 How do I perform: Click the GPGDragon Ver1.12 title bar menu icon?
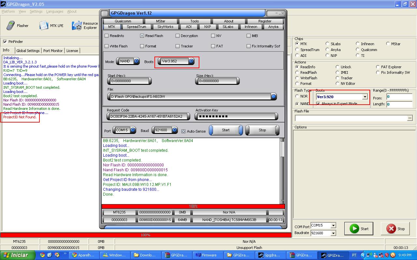click(x=104, y=13)
